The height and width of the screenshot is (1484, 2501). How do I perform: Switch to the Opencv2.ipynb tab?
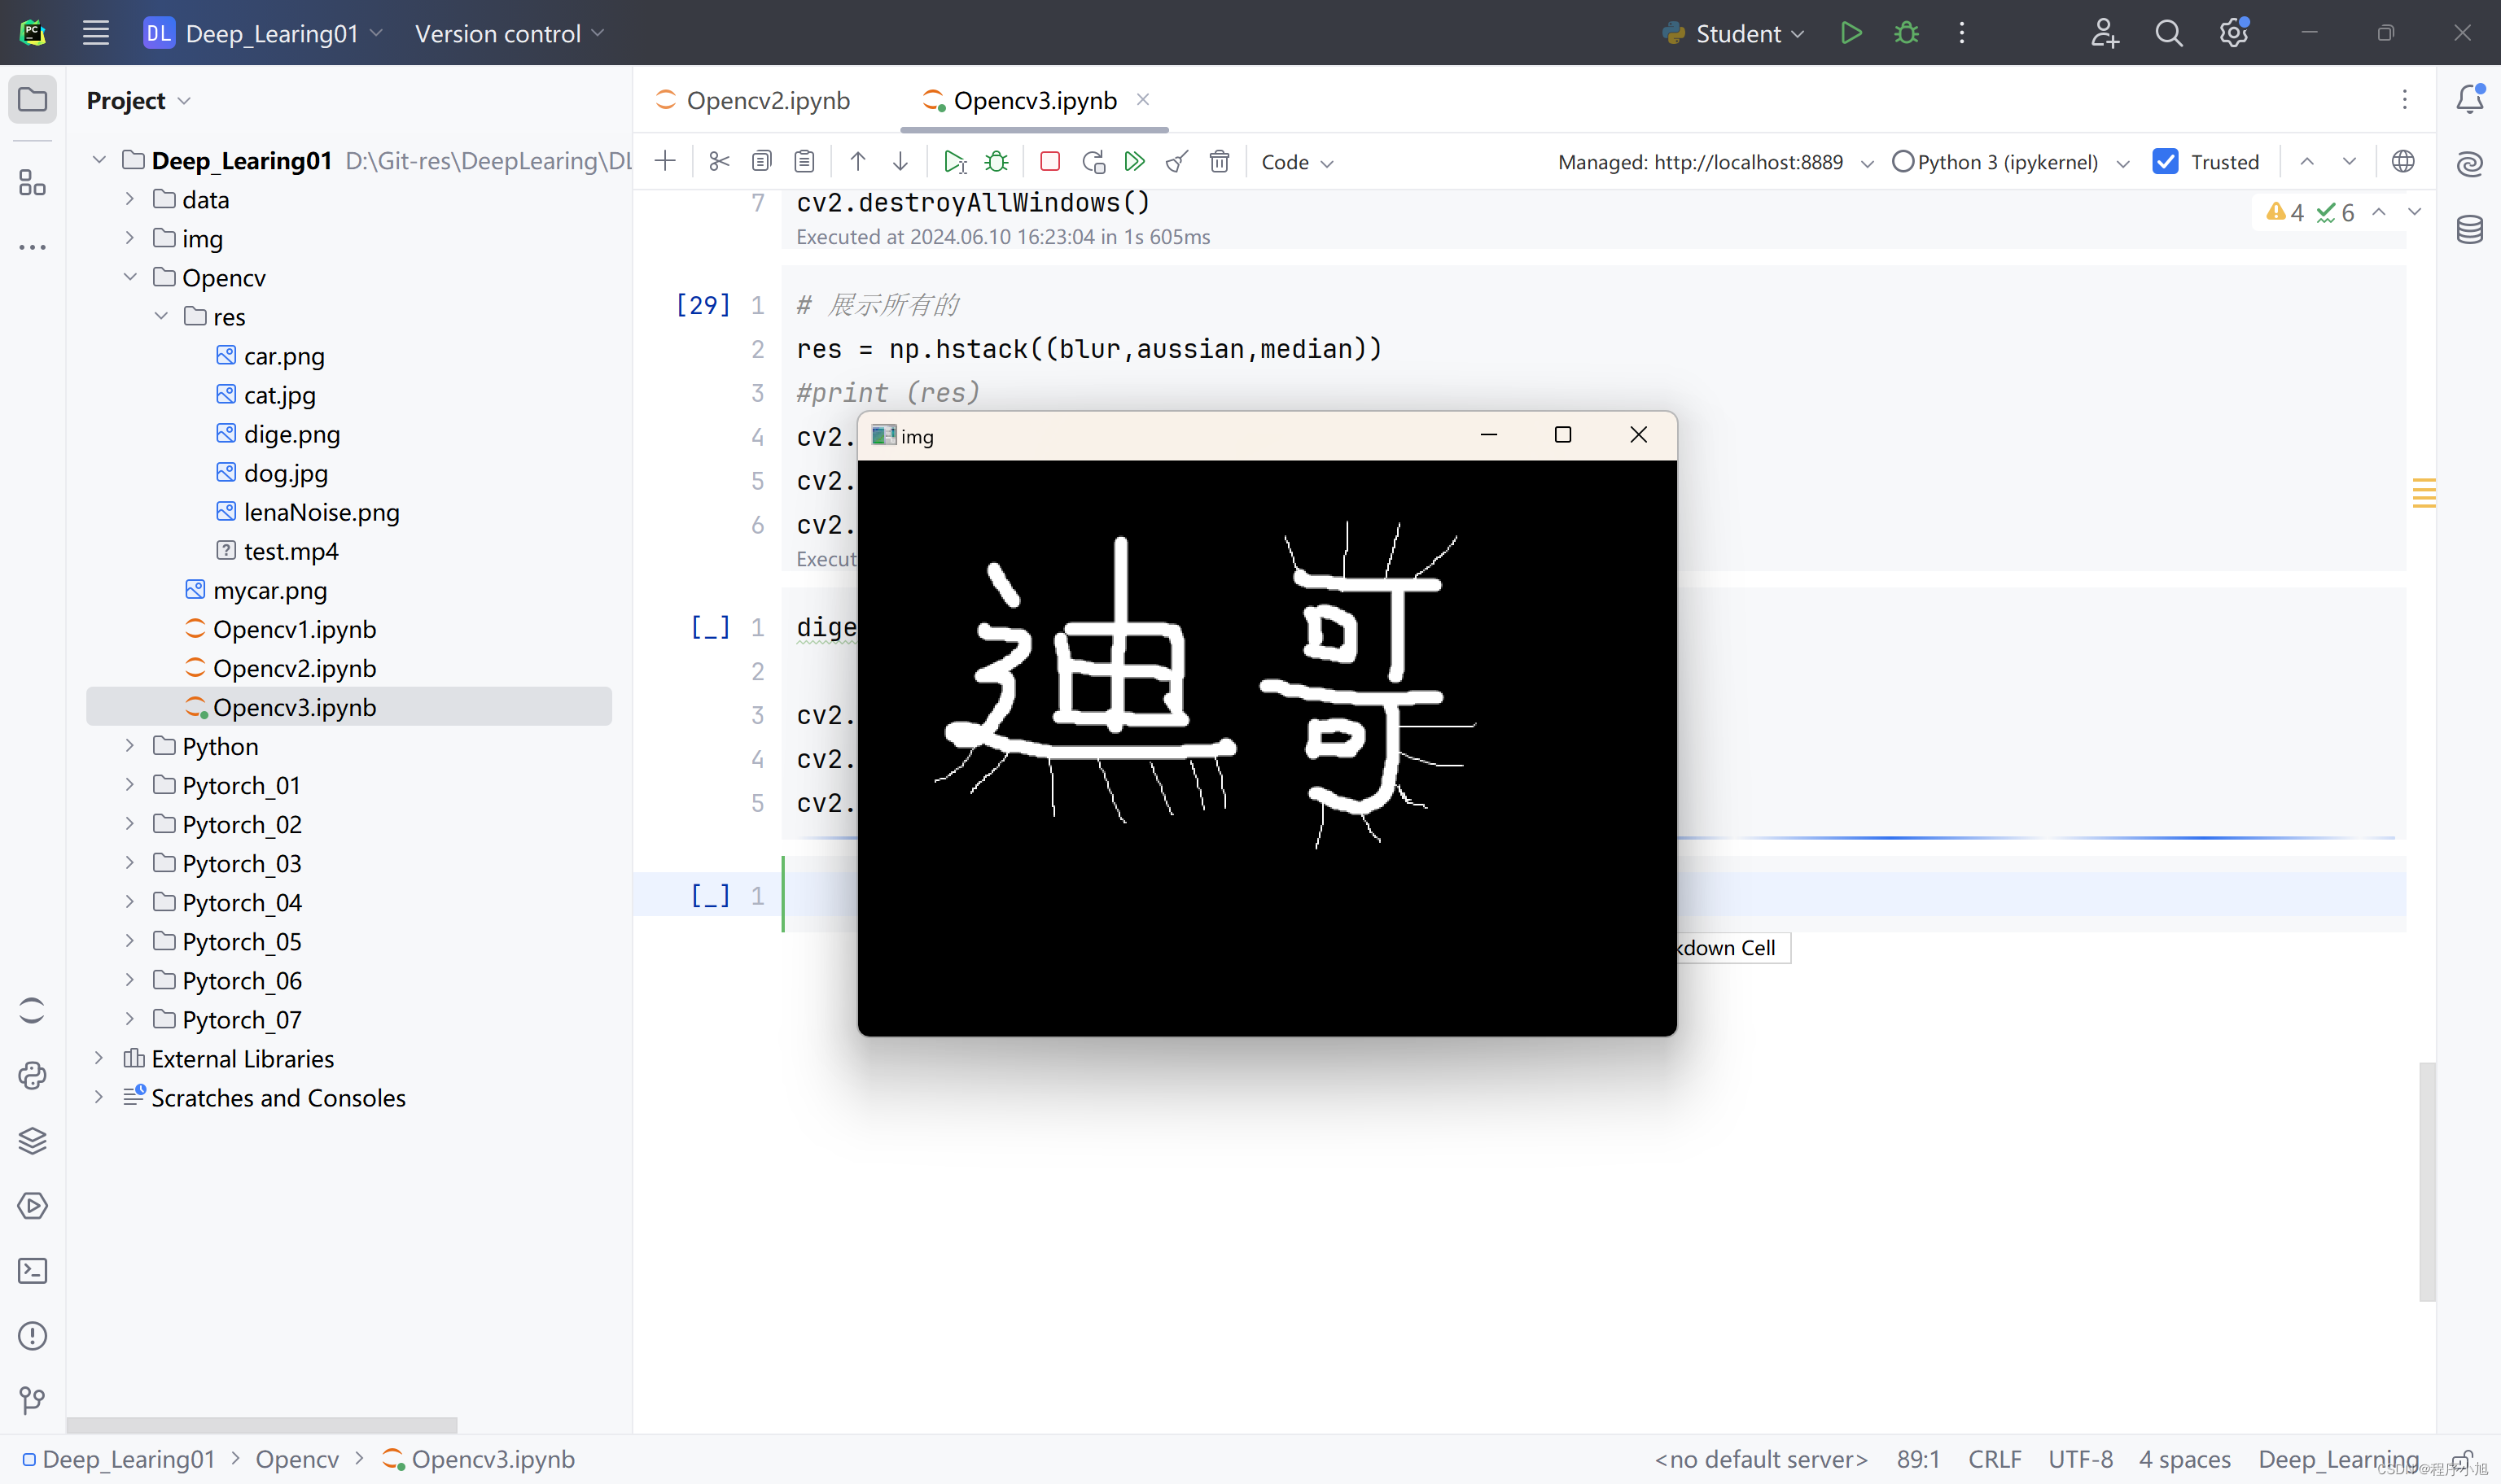pos(767,100)
